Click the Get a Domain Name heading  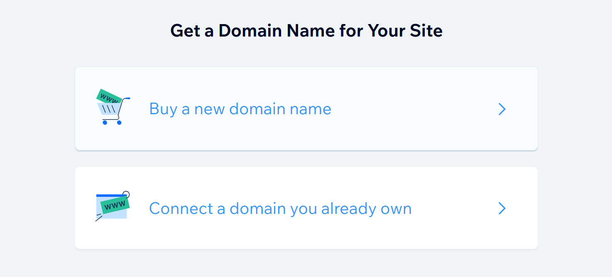pyautogui.click(x=306, y=31)
